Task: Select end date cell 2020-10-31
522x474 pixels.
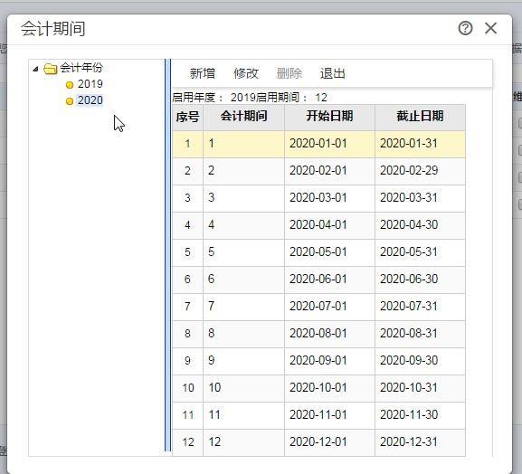Action: point(420,388)
